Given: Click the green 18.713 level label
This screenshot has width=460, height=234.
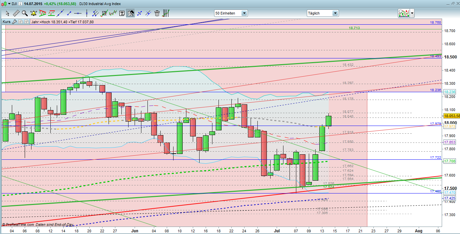Looking at the screenshot, I should (354, 28).
